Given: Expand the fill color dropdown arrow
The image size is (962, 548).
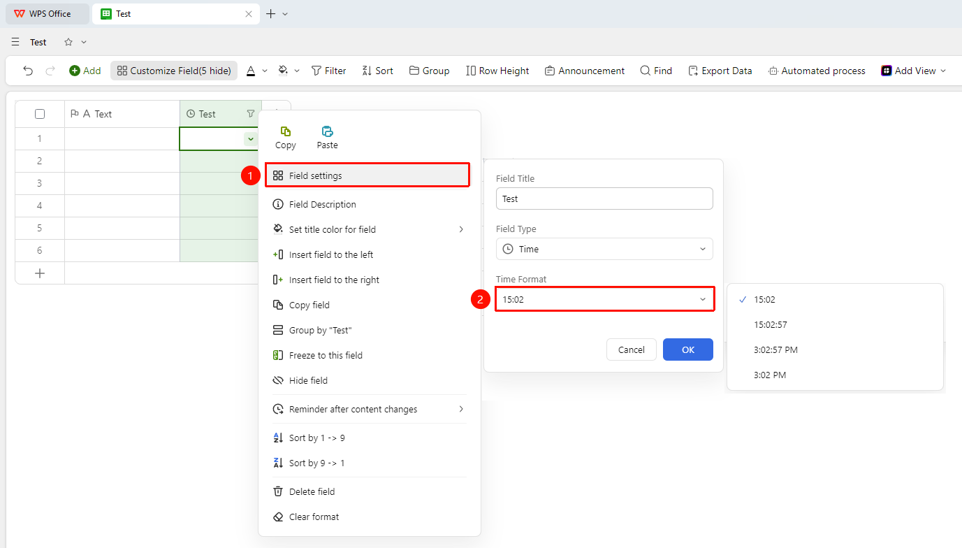Looking at the screenshot, I should 297,71.
